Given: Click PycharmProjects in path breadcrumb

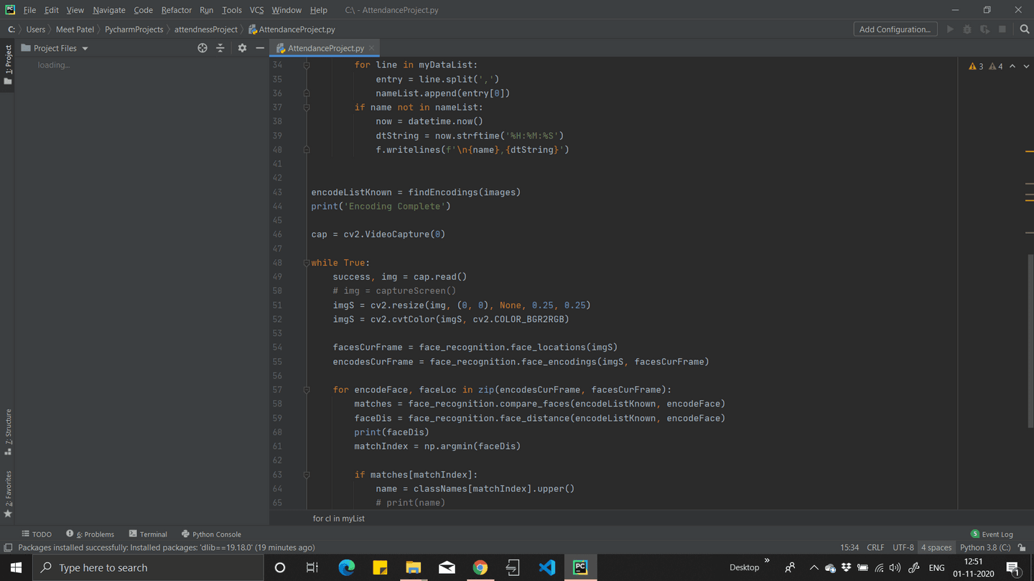Looking at the screenshot, I should tap(134, 29).
